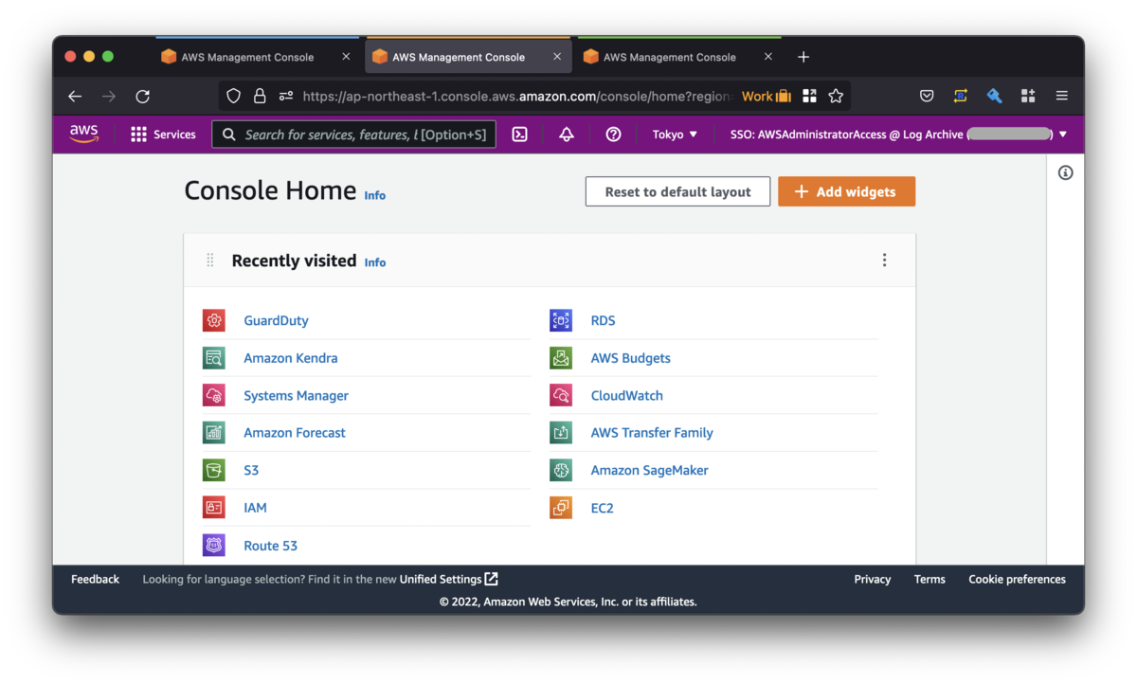Viewport: 1137px width, 684px height.
Task: Select the middle AWS Management Console tab
Action: [x=468, y=57]
